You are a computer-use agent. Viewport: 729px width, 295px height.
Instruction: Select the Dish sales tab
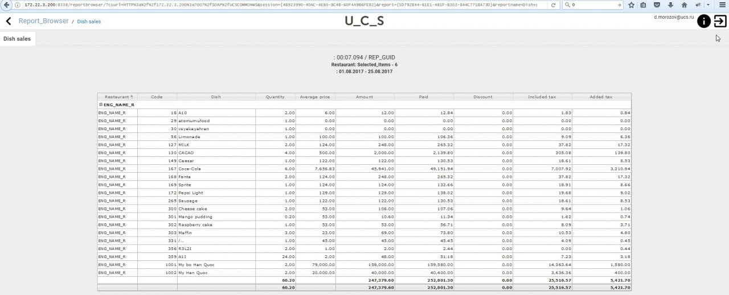[x=17, y=39]
